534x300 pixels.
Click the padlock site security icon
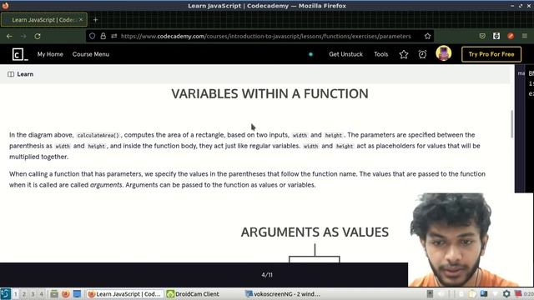(x=103, y=36)
